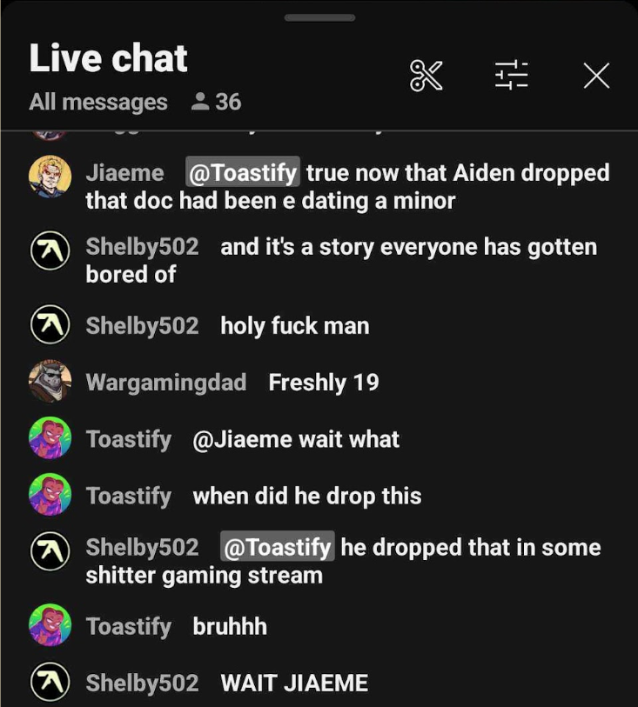Tap the Wargamingdad username

coord(166,383)
